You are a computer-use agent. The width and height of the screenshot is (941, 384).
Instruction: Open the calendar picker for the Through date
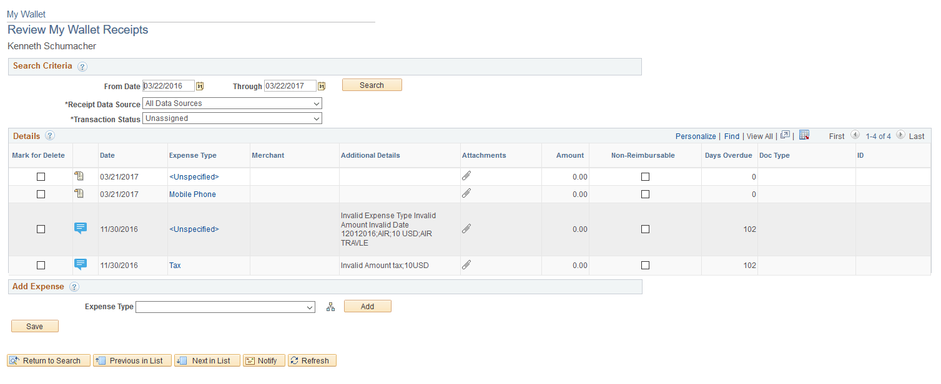click(322, 85)
